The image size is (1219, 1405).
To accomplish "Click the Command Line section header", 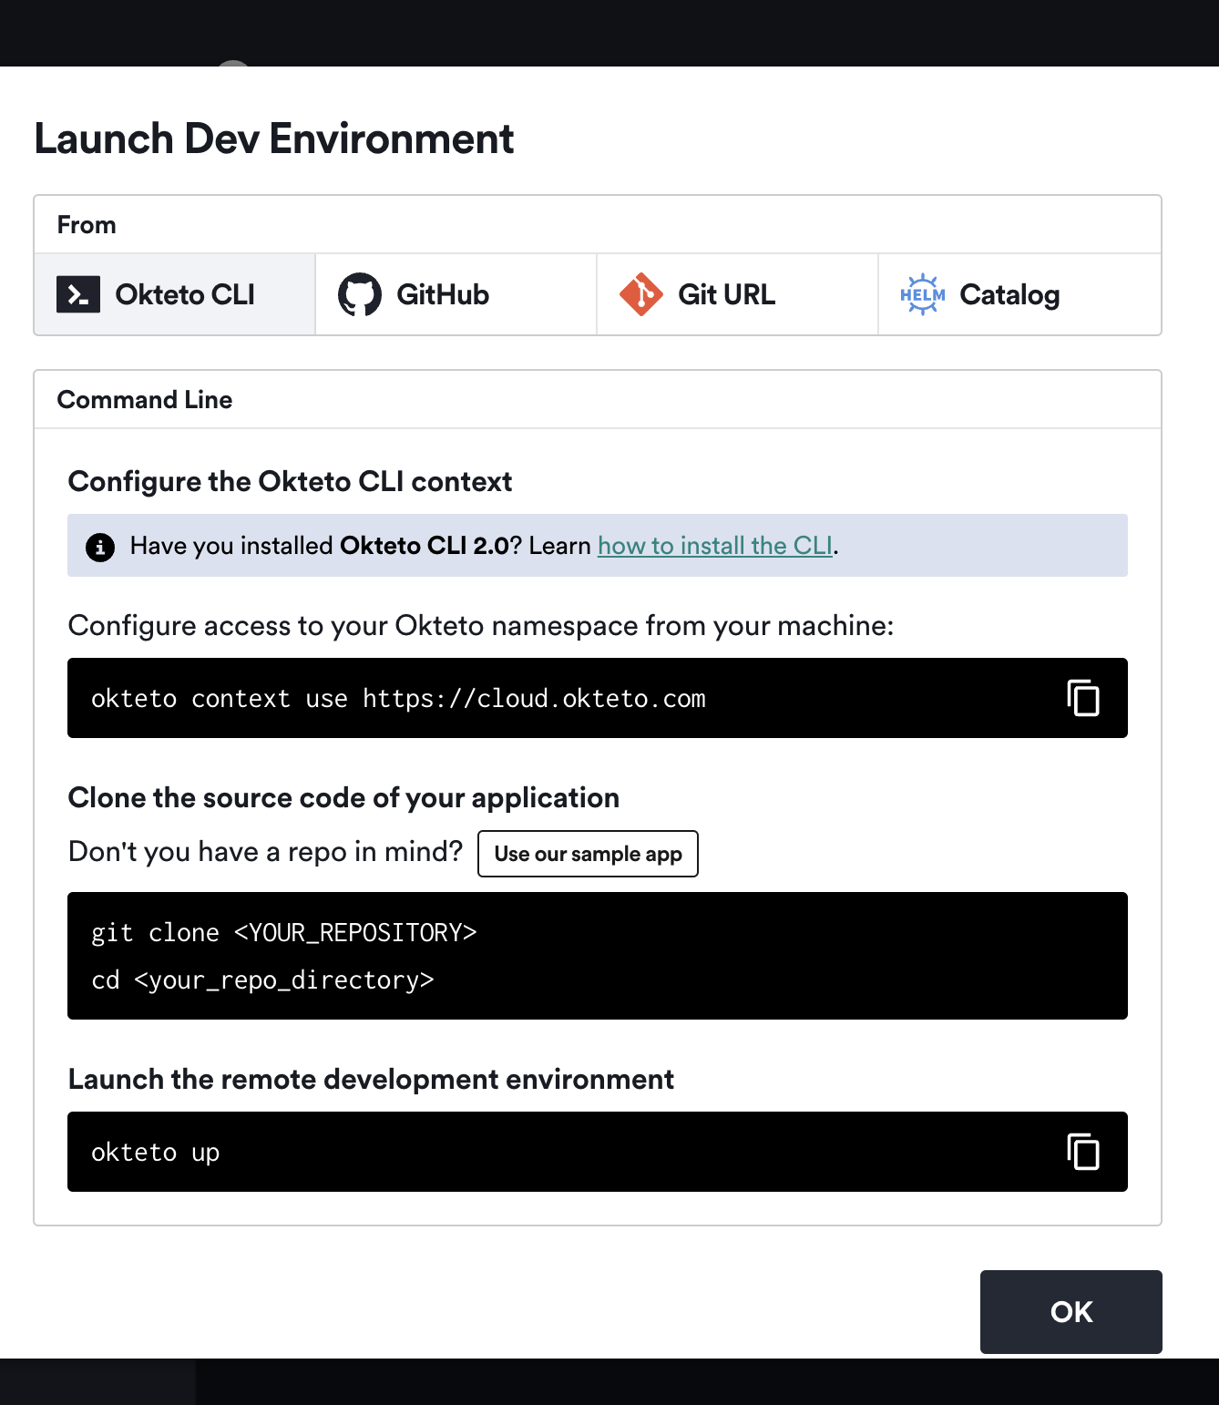I will click(145, 399).
